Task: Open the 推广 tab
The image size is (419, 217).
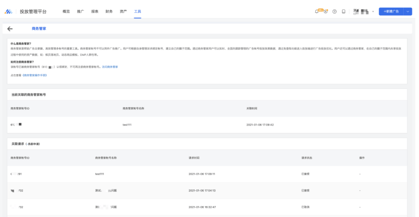Action: click(x=81, y=12)
